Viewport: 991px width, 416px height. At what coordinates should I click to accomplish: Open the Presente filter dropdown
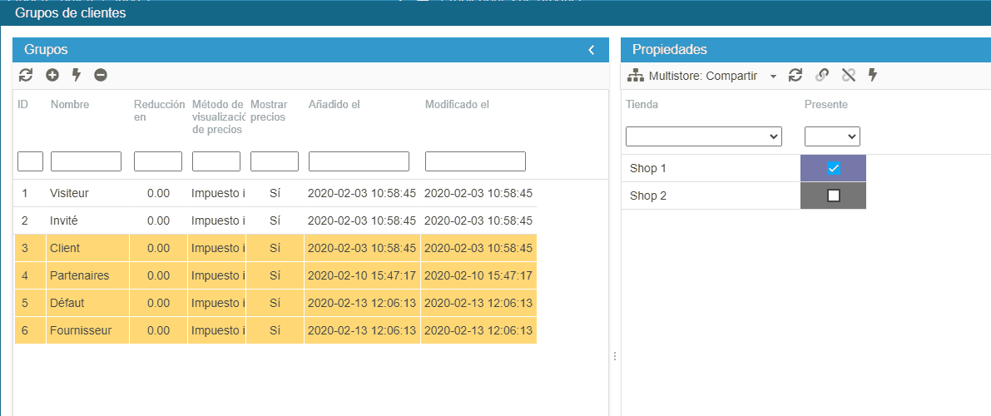pos(832,136)
